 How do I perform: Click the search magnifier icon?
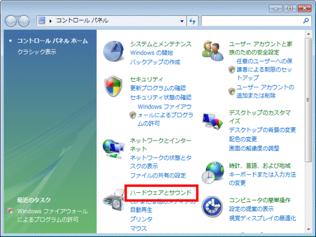tap(306, 20)
